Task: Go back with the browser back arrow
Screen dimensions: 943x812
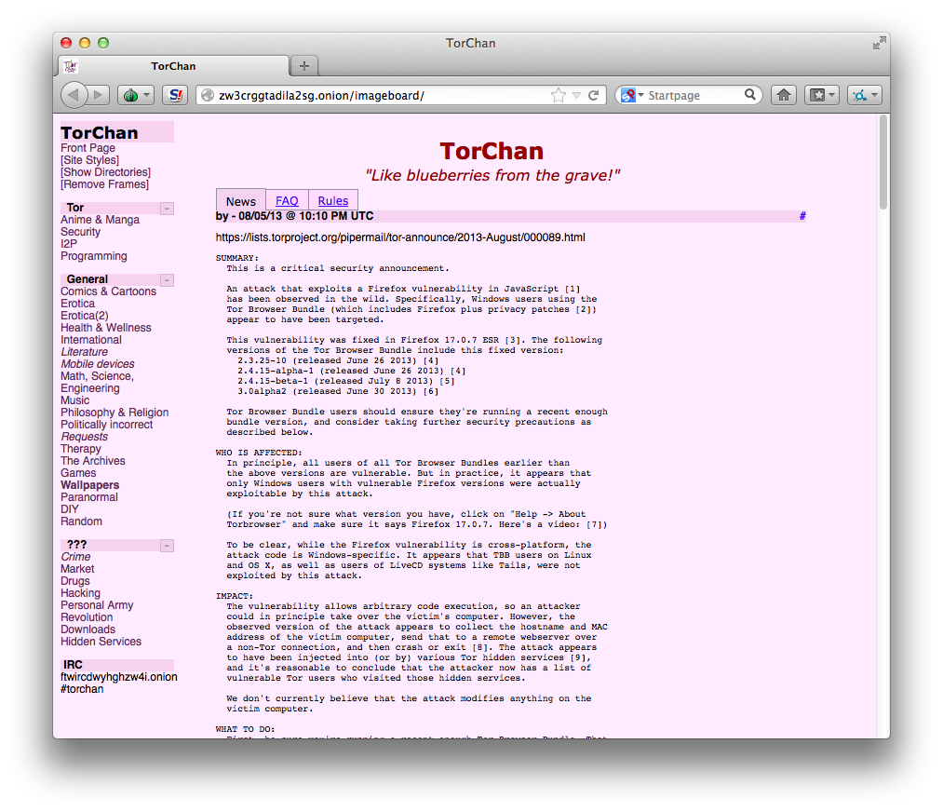Action: coord(74,95)
